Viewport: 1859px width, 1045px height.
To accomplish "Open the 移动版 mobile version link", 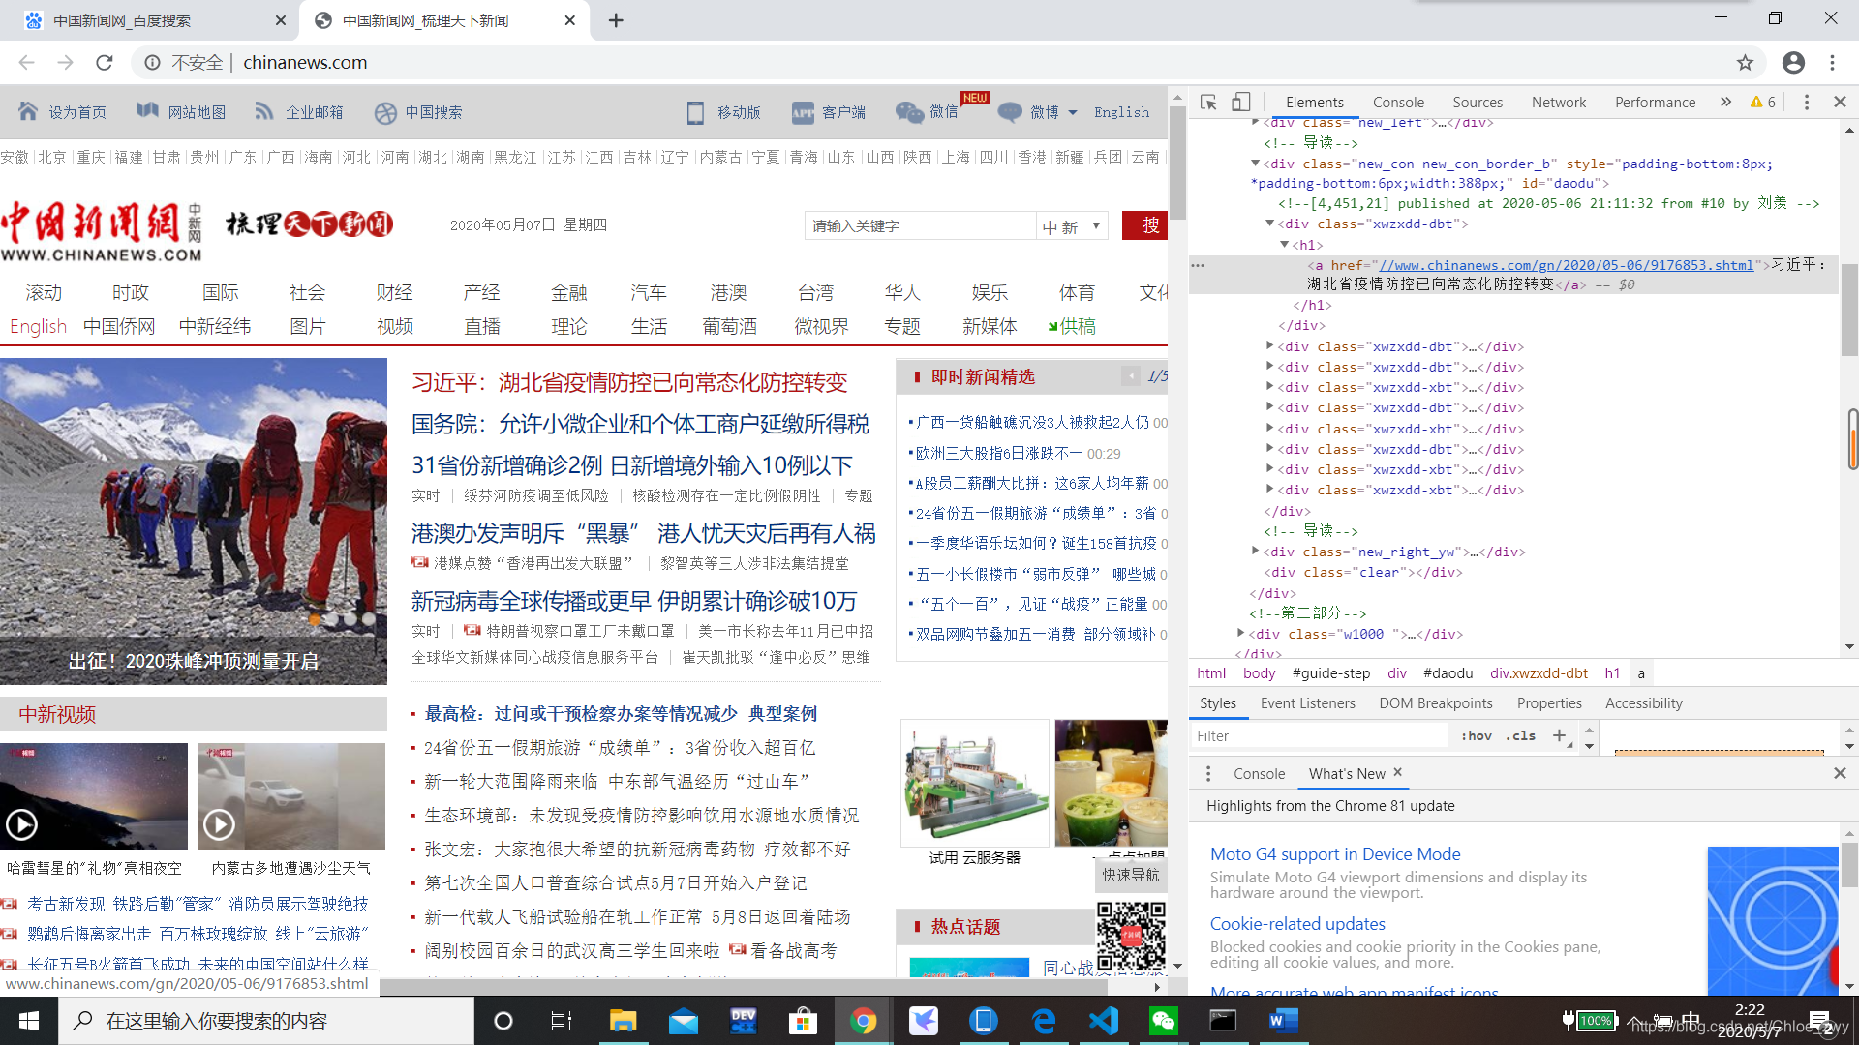I will coord(723,112).
